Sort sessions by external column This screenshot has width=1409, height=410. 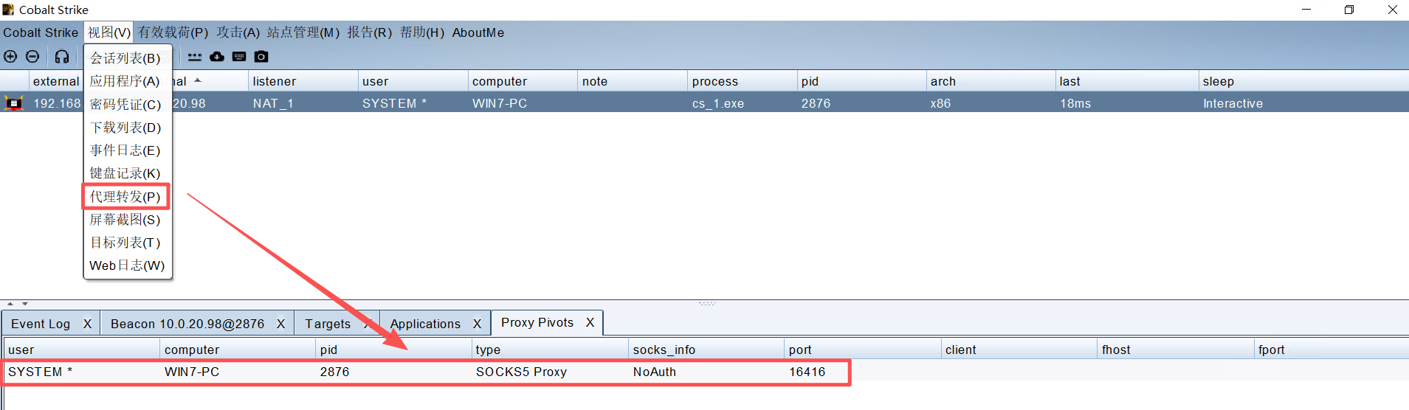(56, 81)
